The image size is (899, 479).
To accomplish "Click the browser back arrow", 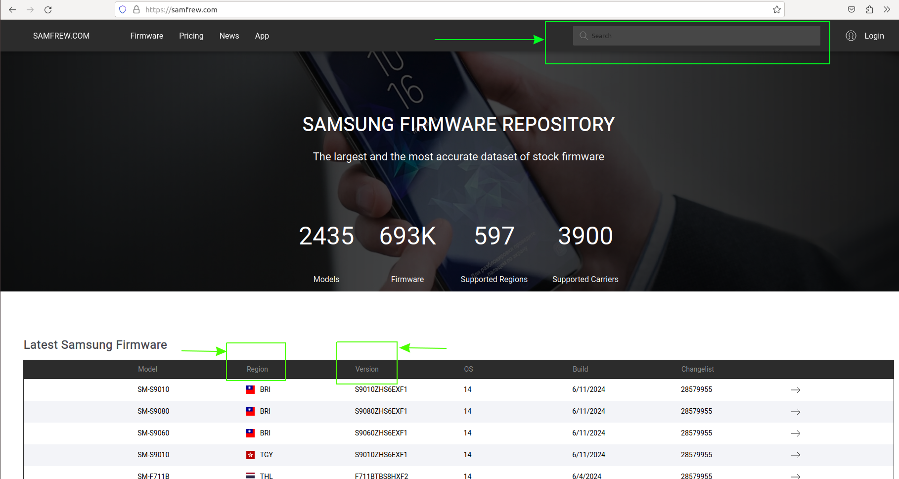I will pyautogui.click(x=12, y=9).
